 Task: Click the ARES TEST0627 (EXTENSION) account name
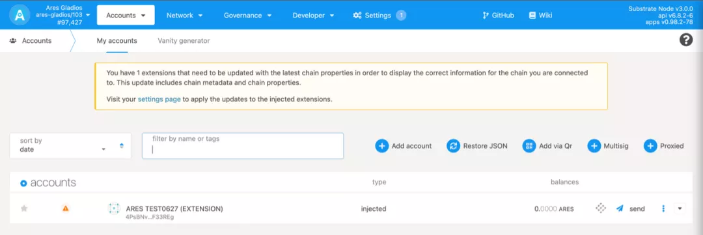[x=174, y=208]
